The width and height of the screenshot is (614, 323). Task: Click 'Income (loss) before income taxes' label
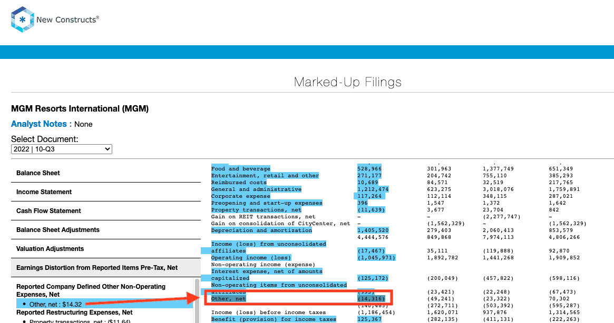point(268,312)
